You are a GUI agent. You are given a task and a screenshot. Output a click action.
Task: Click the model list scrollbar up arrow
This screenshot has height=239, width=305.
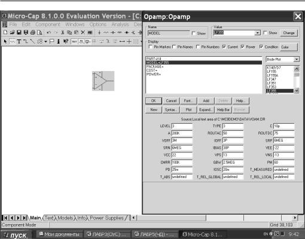tap(297, 69)
